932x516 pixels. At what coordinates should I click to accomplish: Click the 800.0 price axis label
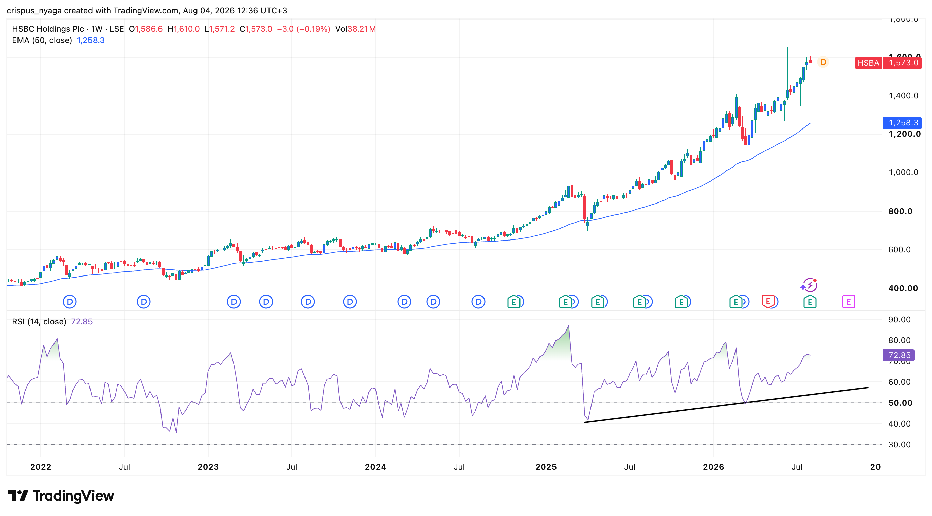900,211
